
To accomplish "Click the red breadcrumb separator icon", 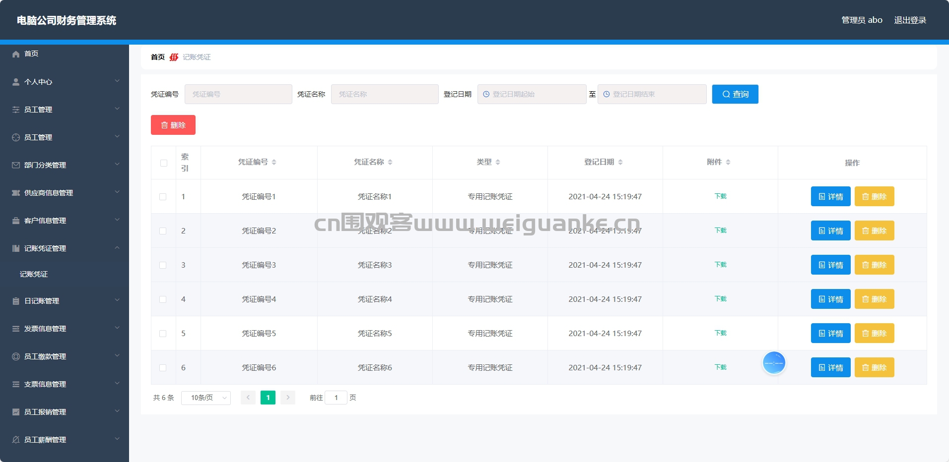I will [x=174, y=57].
